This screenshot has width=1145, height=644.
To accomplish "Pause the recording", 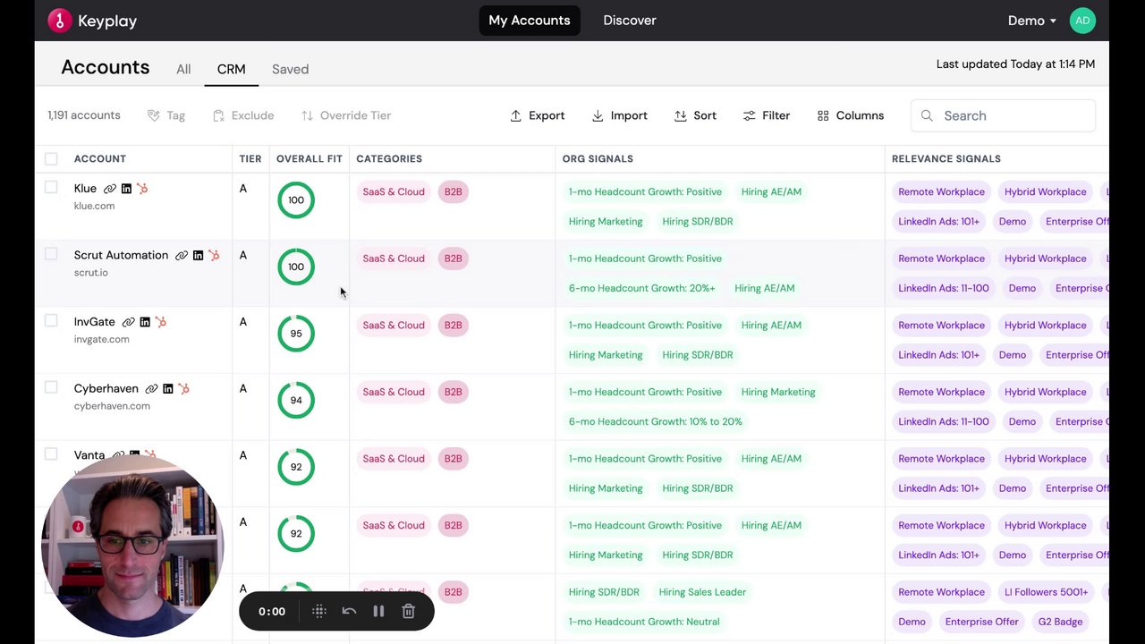I will (378, 611).
